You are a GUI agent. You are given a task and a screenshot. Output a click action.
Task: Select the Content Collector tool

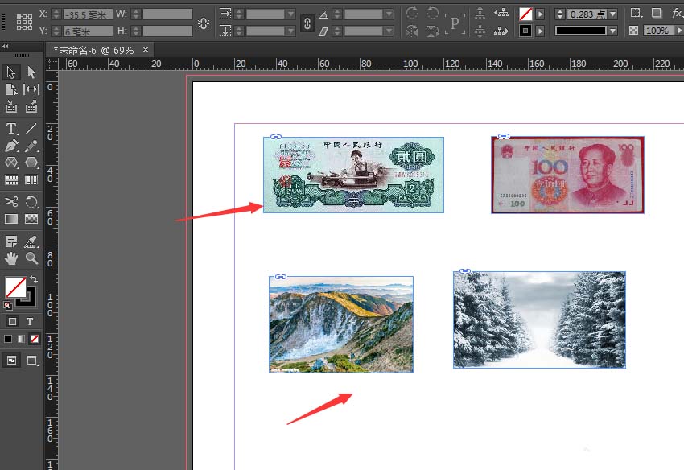click(11, 106)
